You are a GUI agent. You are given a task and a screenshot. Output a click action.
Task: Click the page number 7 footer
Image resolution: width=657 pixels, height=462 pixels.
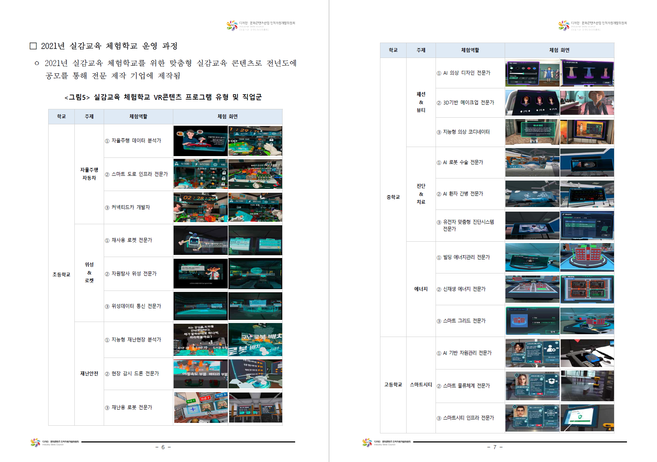[495, 447]
